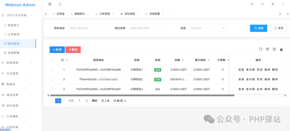Expand the 数据库 menu

[x=18, y=84]
